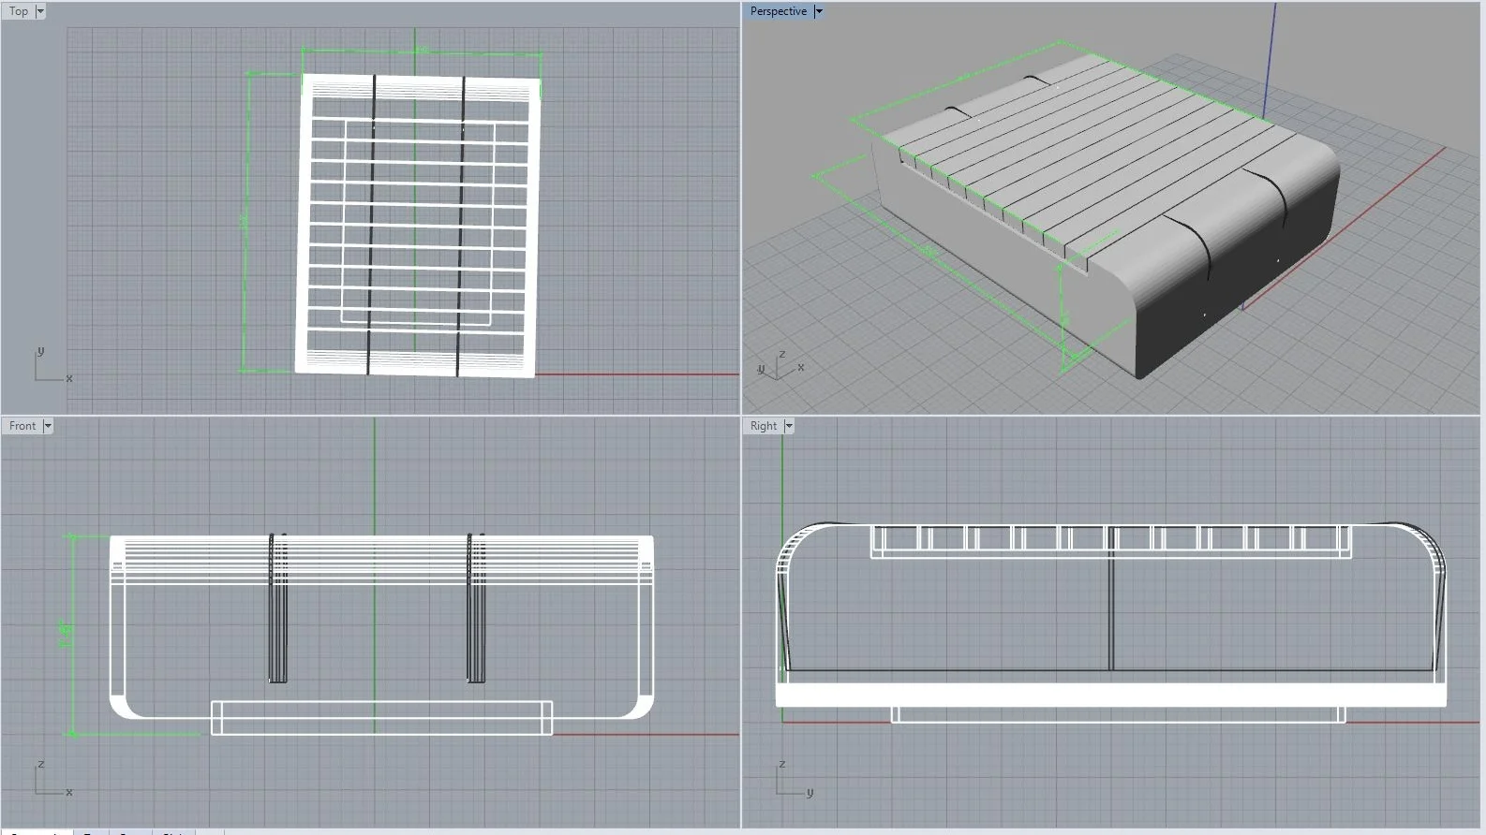Activate the Top viewport title label
The image size is (1486, 835).
(19, 11)
